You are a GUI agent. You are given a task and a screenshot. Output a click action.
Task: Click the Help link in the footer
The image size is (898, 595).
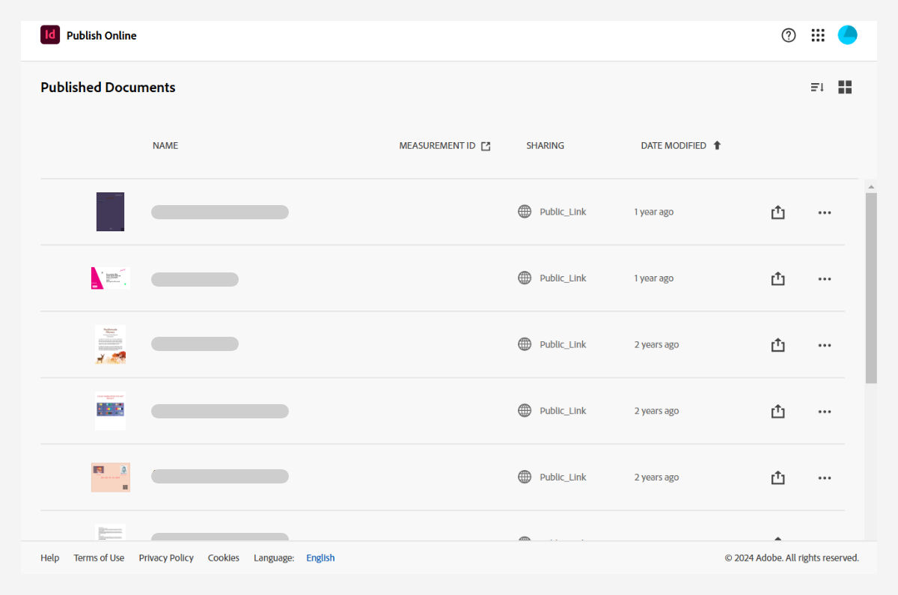[49, 558]
